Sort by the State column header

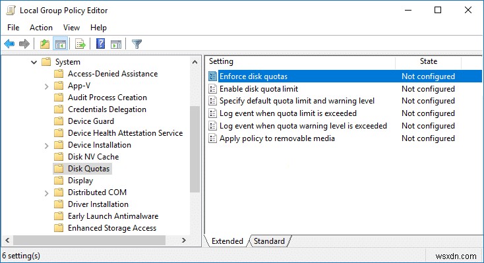pos(429,61)
